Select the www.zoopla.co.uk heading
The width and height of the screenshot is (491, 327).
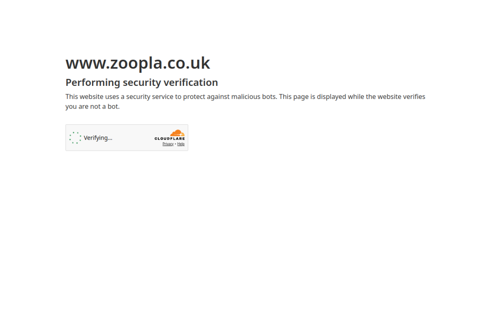pyautogui.click(x=138, y=63)
